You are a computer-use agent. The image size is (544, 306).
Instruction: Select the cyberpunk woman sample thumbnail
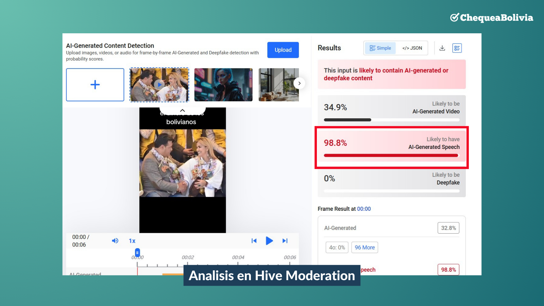coord(223,85)
